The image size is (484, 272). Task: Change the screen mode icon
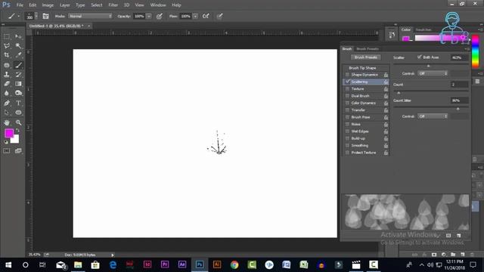(x=18, y=151)
